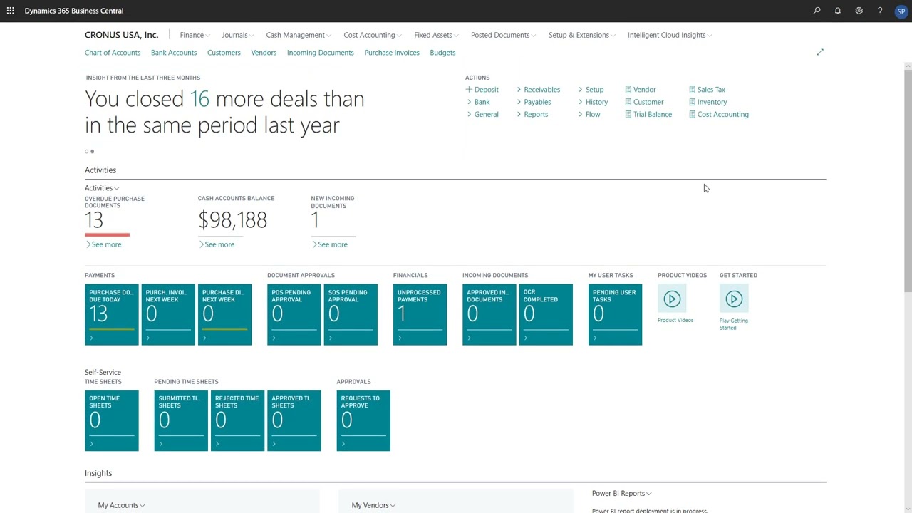This screenshot has height=513, width=912.
Task: Open the settings gear icon
Action: click(859, 11)
